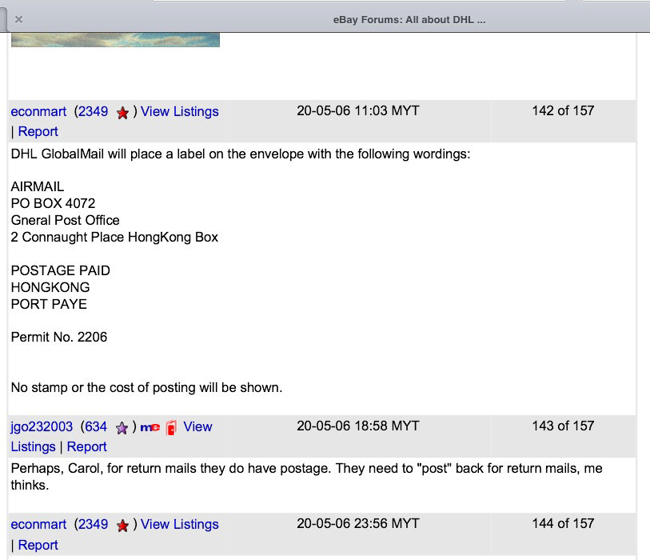Click 'Perhaps, Carol, for return mails' reply text

click(x=306, y=477)
